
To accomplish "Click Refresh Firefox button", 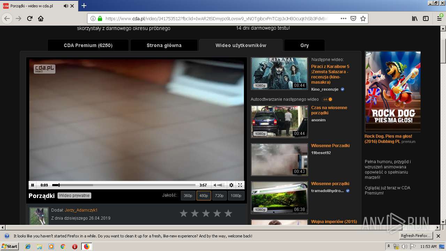I will click(x=416, y=236).
